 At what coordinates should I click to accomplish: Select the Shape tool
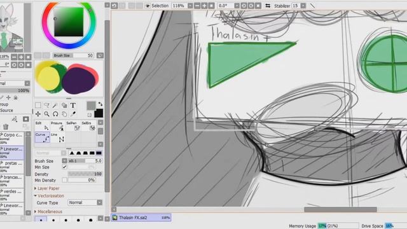pyautogui.click(x=64, y=106)
